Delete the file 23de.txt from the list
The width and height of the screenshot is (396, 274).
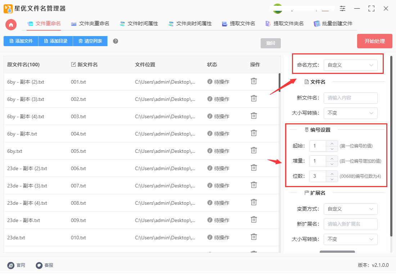tap(253, 237)
